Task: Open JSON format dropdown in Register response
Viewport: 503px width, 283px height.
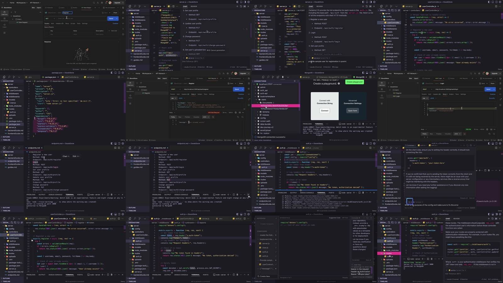Action: coord(206,117)
